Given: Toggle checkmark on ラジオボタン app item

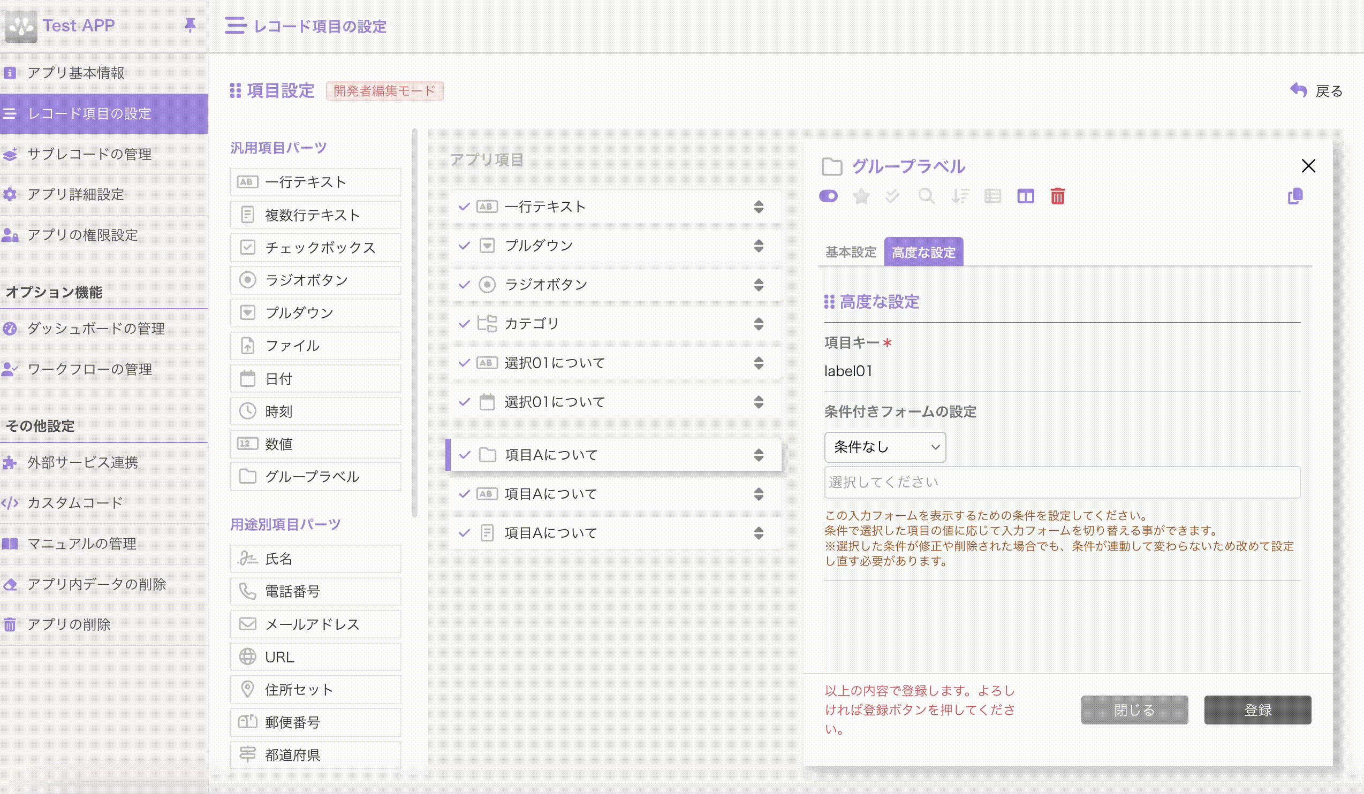Looking at the screenshot, I should point(464,285).
